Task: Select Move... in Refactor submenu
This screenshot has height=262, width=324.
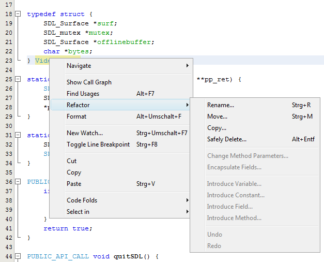Action: point(217,117)
